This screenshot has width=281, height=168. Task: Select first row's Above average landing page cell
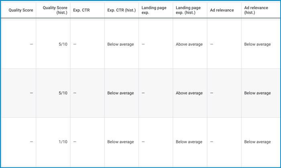(x=189, y=44)
